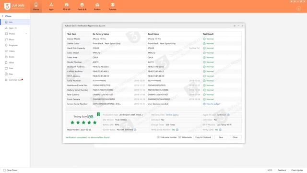
Task: Click the Mainboard Serial No. row label
Action: click(x=77, y=86)
